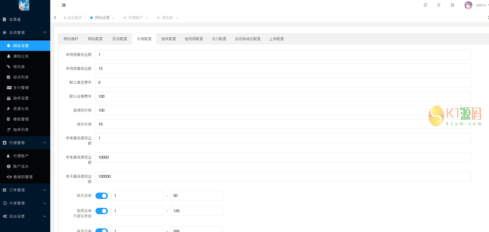Image resolution: width=489 pixels, height=232 pixels.
Task: Switch to the 防洪配置 tab
Action: (120, 39)
